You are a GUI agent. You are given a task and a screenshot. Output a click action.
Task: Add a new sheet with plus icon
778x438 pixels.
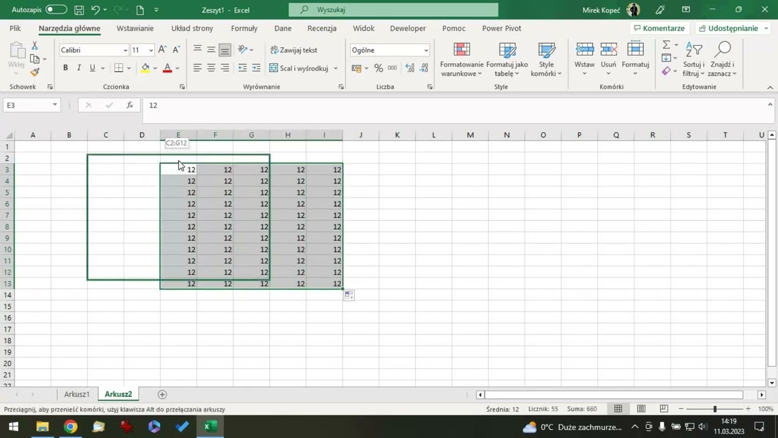(162, 394)
